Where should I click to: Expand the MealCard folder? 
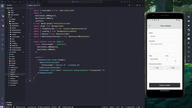pyautogui.click(x=15, y=45)
